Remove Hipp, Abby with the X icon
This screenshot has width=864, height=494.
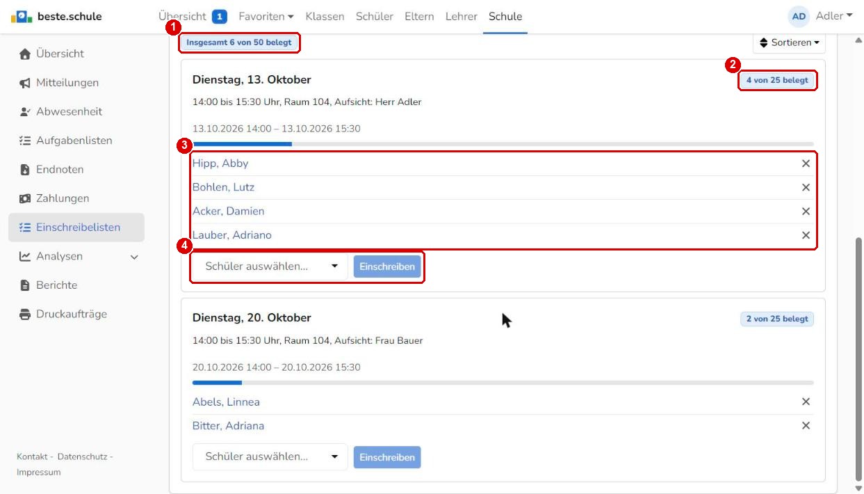[x=806, y=164]
